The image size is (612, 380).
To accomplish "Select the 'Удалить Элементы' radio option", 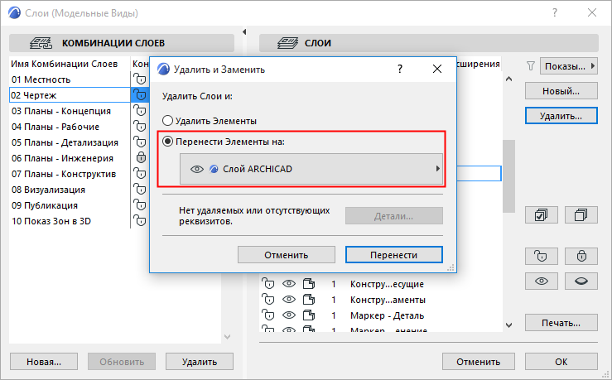I will click(x=168, y=121).
